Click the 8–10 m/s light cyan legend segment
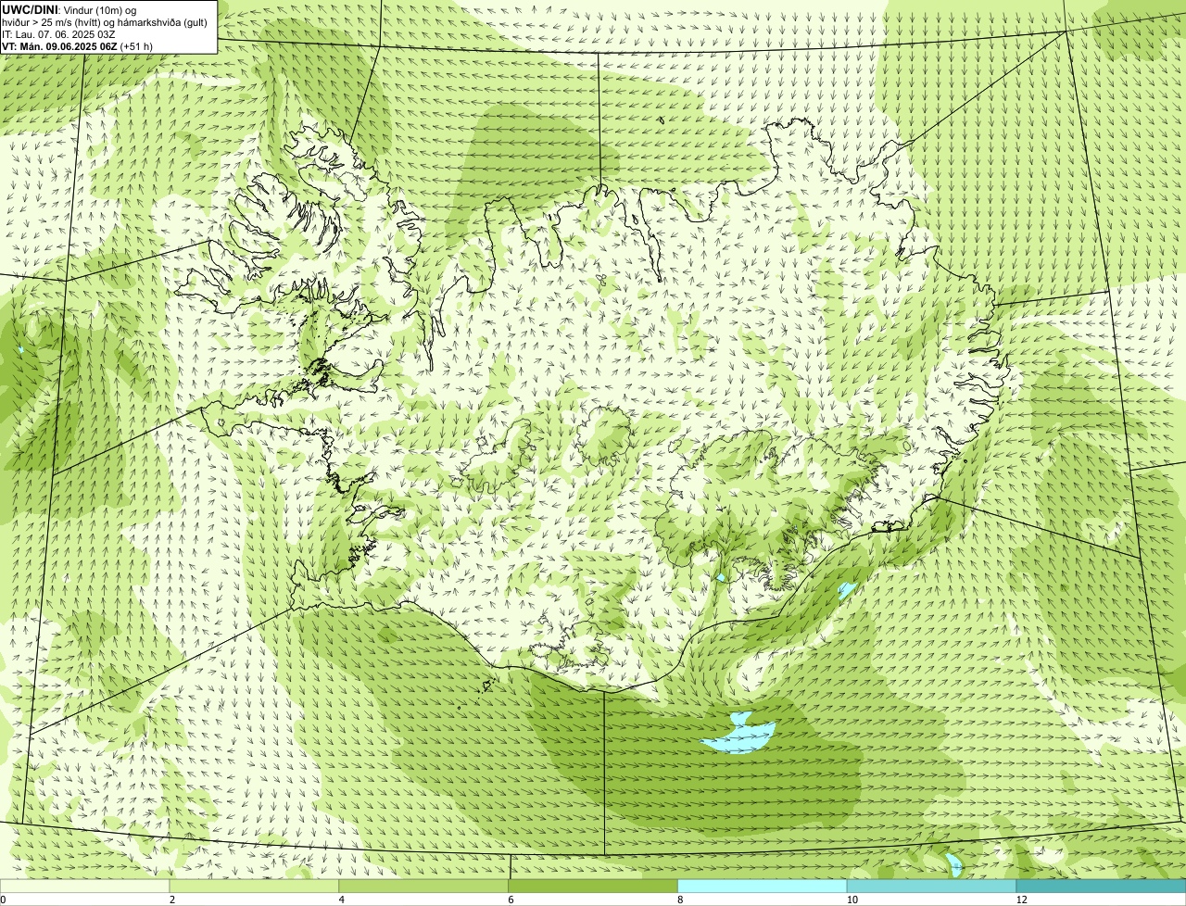1186x906 pixels. click(763, 886)
